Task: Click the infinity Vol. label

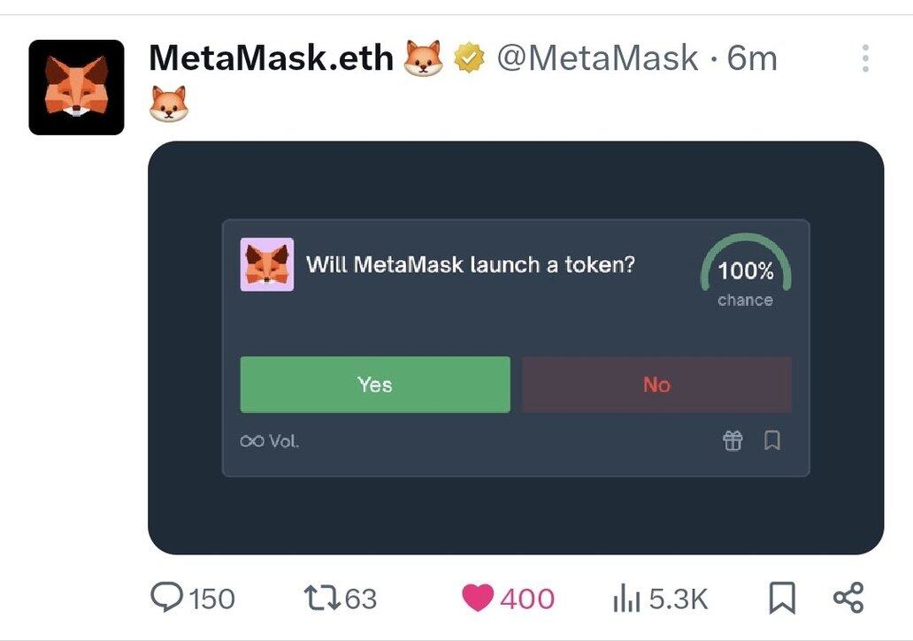Action: (x=270, y=441)
